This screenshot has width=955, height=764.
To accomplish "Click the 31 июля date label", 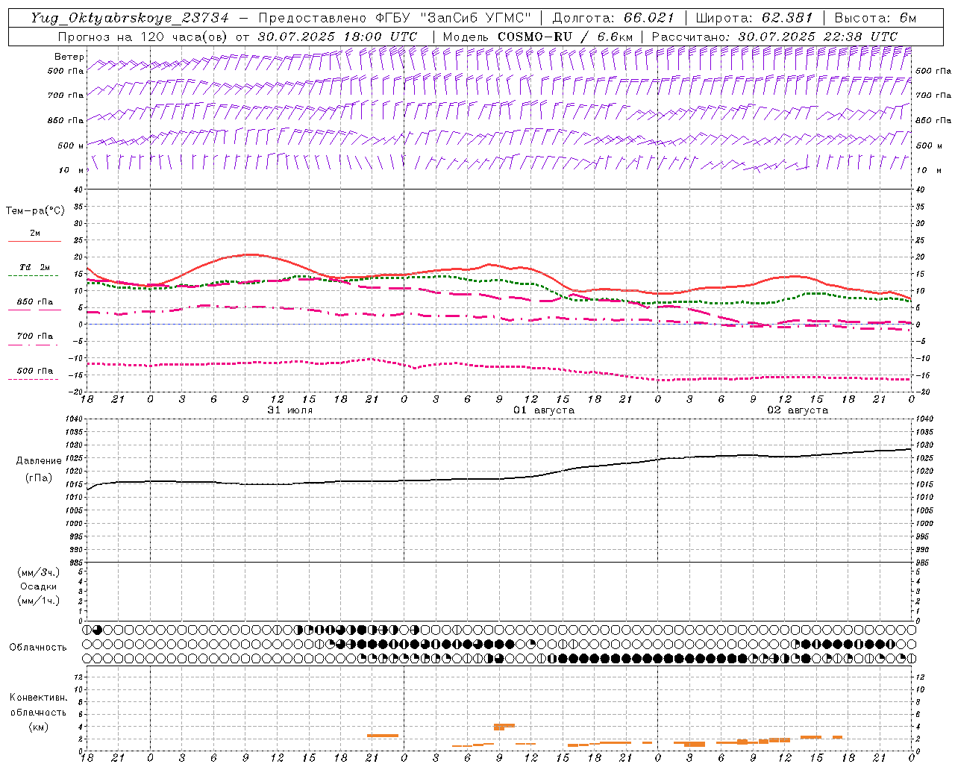I will coord(290,410).
